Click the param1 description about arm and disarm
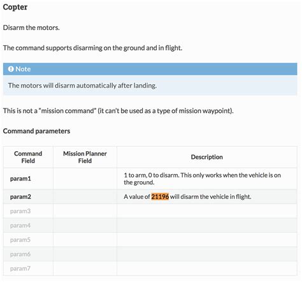 pyautogui.click(x=203, y=179)
